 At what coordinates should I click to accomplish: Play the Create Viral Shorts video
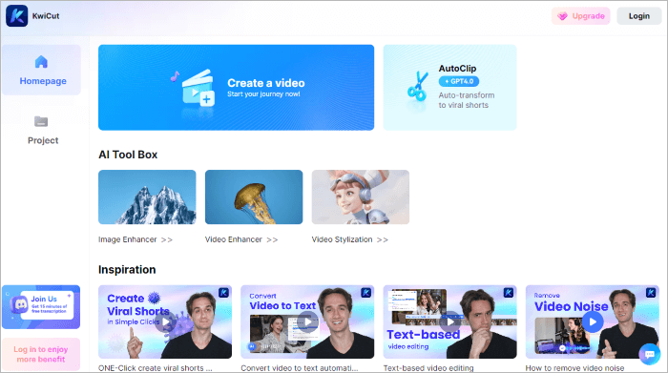[x=165, y=321]
